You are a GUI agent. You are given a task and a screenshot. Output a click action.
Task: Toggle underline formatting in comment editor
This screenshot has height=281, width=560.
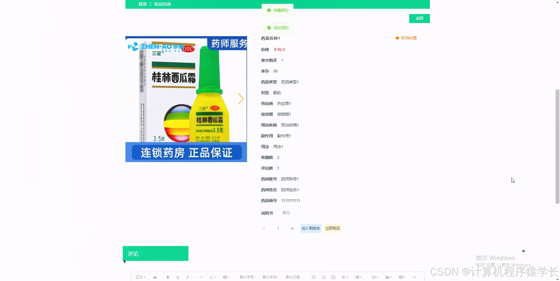tap(178, 277)
